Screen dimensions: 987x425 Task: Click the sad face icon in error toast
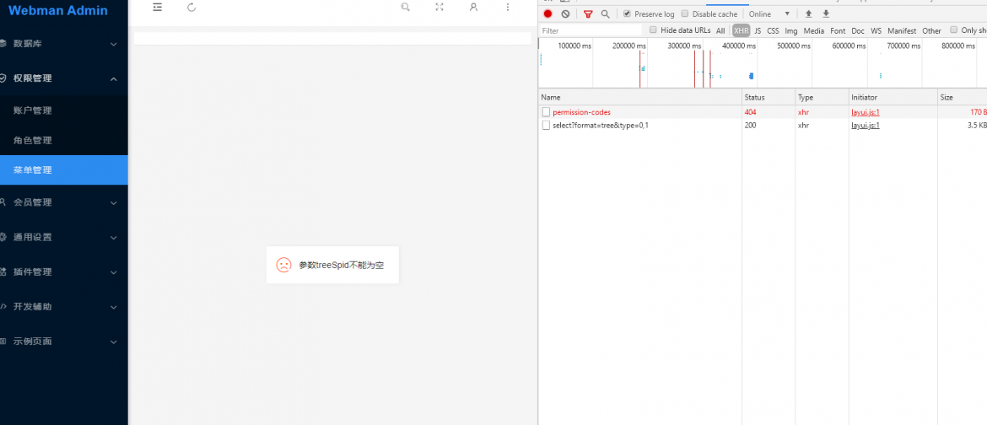click(x=284, y=265)
